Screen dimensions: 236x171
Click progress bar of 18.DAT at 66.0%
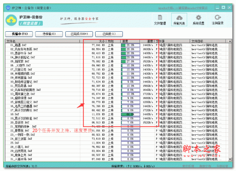pyautogui.click(x=131, y=114)
